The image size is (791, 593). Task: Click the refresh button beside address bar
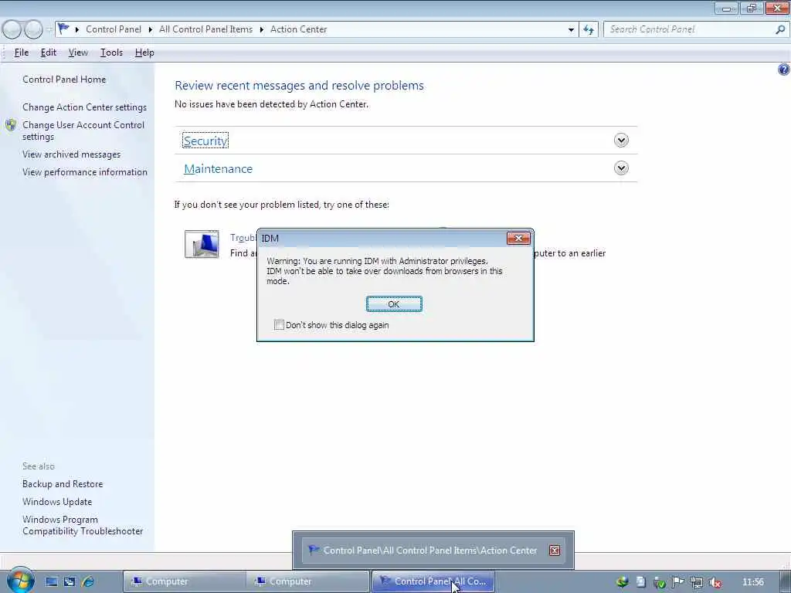pyautogui.click(x=588, y=30)
